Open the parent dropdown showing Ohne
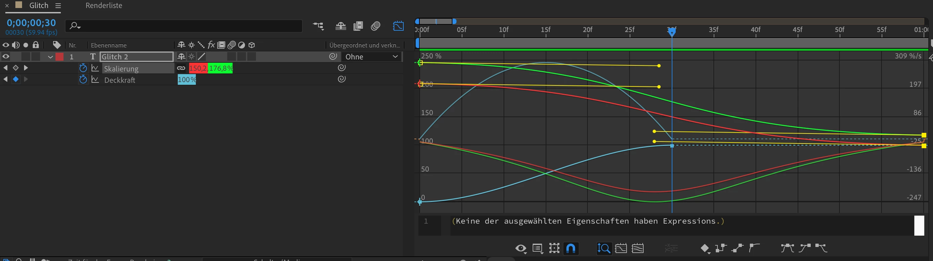 tap(372, 57)
